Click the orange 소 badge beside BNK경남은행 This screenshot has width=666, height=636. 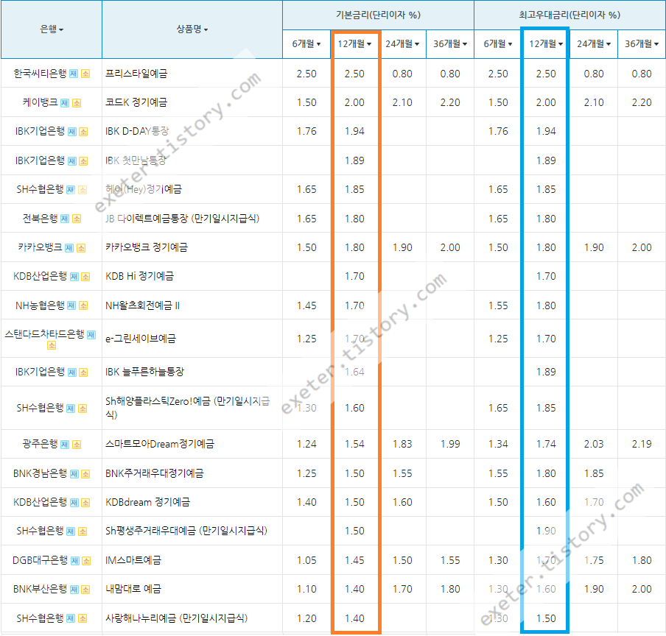pos(85,473)
